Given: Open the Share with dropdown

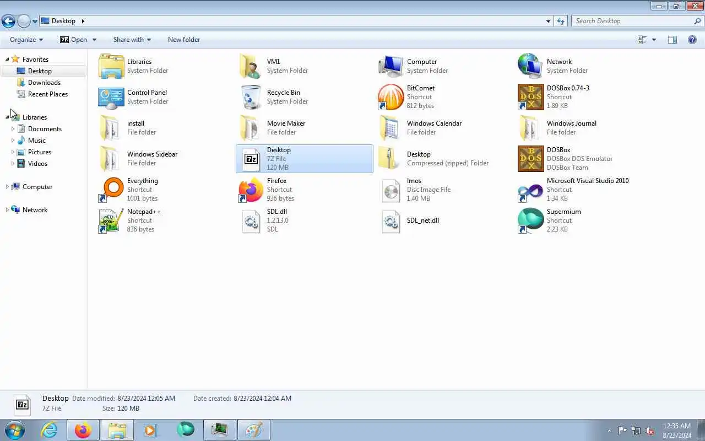Looking at the screenshot, I should [x=132, y=40].
